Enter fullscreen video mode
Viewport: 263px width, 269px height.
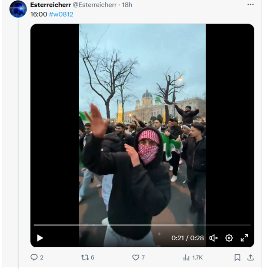point(245,238)
